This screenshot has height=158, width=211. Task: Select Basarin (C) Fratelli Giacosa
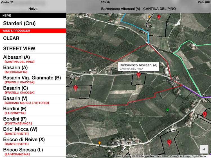[33, 90]
